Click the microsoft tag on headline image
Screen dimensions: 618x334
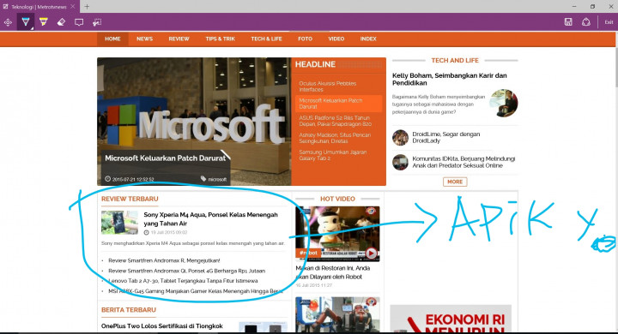coord(214,179)
